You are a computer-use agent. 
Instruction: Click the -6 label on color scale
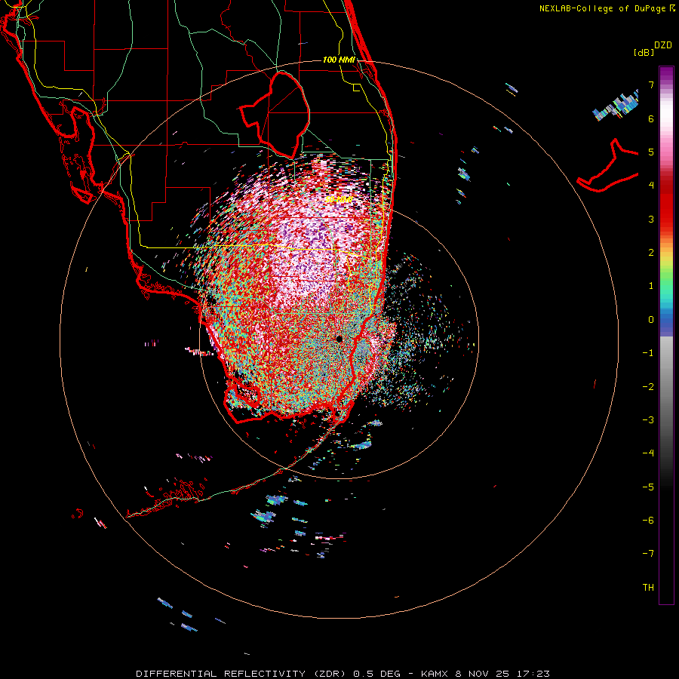(x=648, y=520)
